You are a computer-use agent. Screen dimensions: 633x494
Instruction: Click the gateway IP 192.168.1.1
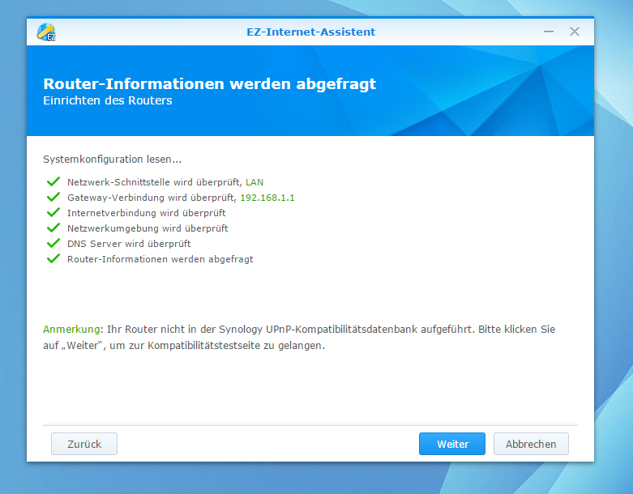point(267,198)
